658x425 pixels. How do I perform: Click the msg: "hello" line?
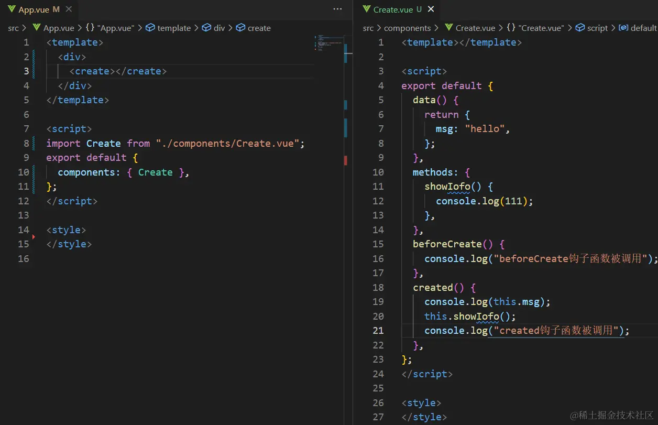473,128
